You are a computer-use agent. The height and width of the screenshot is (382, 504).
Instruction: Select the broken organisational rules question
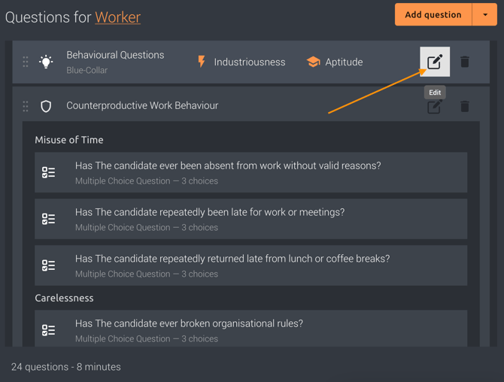click(250, 329)
